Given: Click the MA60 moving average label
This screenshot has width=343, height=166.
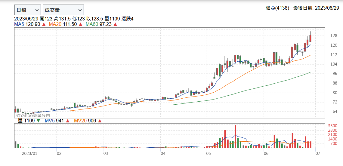Looking at the screenshot, I should 92,24.
